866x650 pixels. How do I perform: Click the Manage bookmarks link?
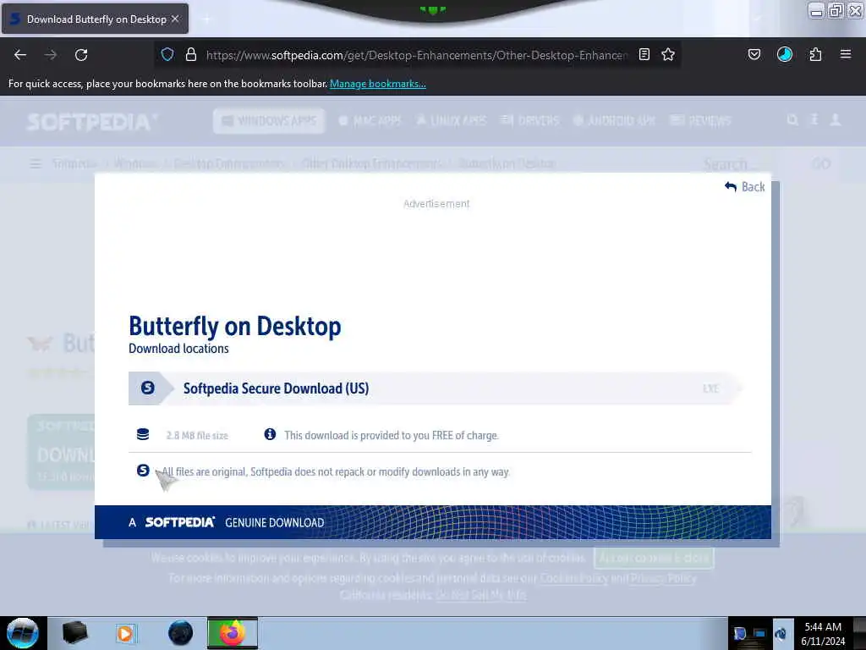[x=378, y=84]
